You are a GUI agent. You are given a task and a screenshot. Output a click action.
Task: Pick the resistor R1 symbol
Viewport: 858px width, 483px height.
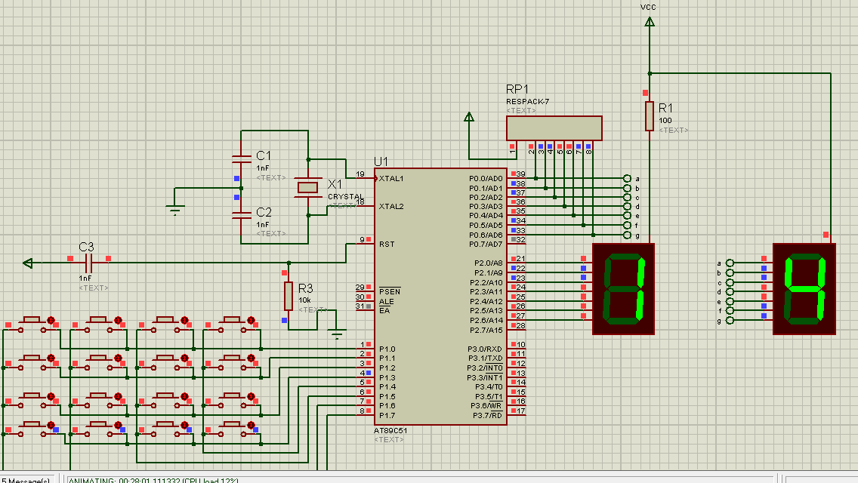pyautogui.click(x=649, y=115)
